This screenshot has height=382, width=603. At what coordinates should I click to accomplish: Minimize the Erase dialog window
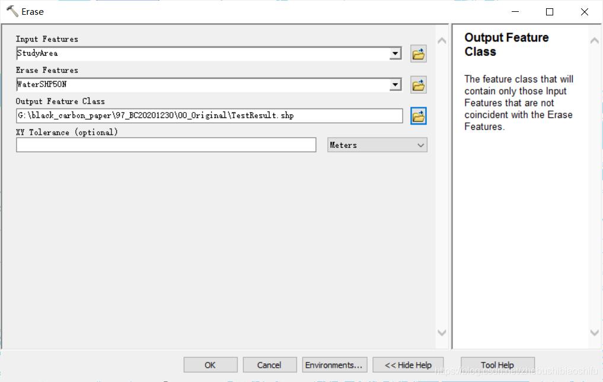(x=515, y=12)
